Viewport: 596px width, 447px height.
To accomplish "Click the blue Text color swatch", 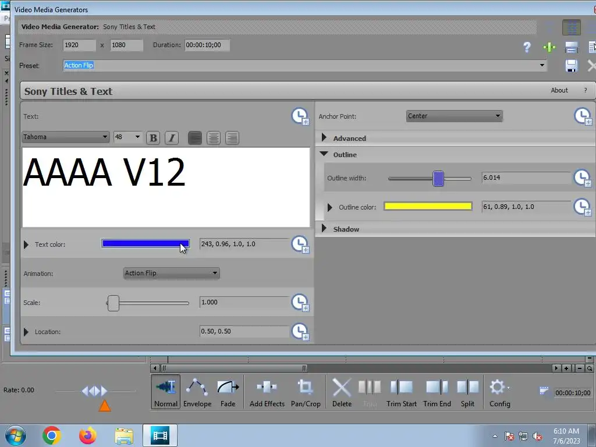I will point(146,244).
